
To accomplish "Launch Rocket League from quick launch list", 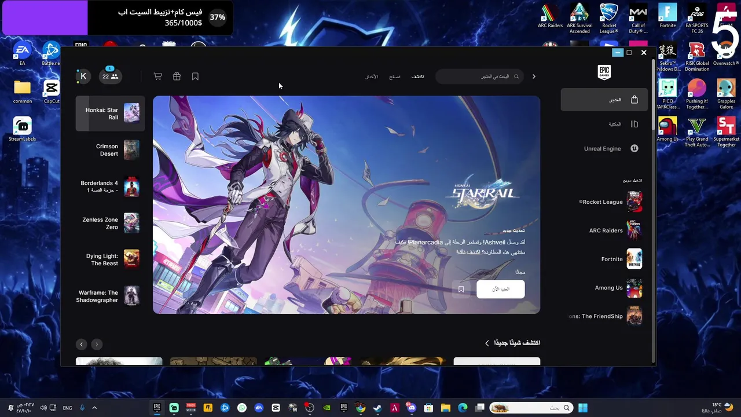I will 610,202.
